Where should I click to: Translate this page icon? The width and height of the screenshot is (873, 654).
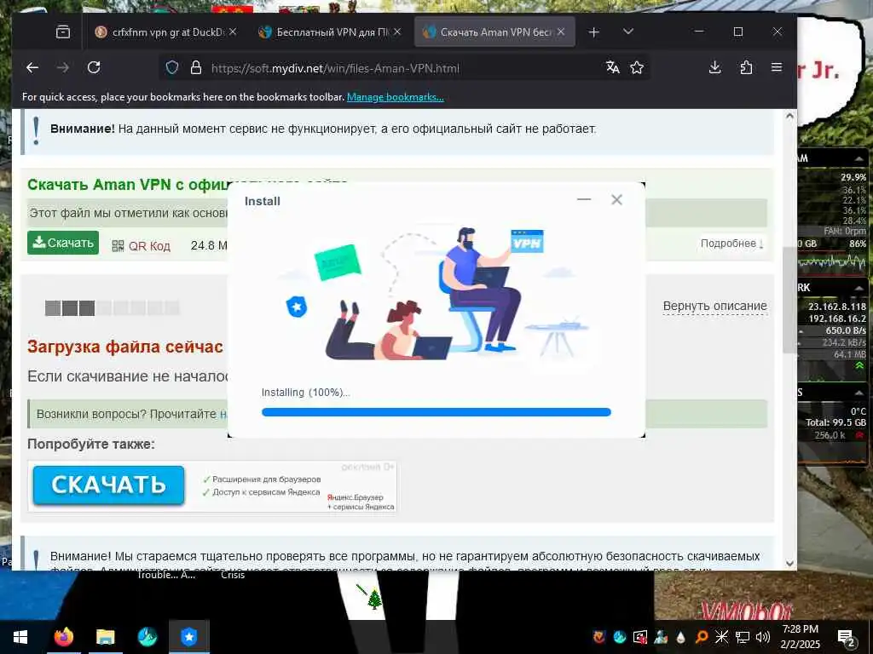612,68
